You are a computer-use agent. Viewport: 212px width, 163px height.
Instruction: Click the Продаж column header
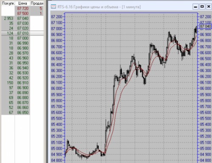[x=37, y=3]
